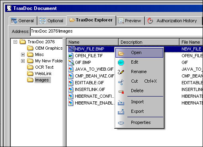Select the EDITTABLE.GIF name in list
Viewport: 203px width, 147px height.
pos(89,83)
